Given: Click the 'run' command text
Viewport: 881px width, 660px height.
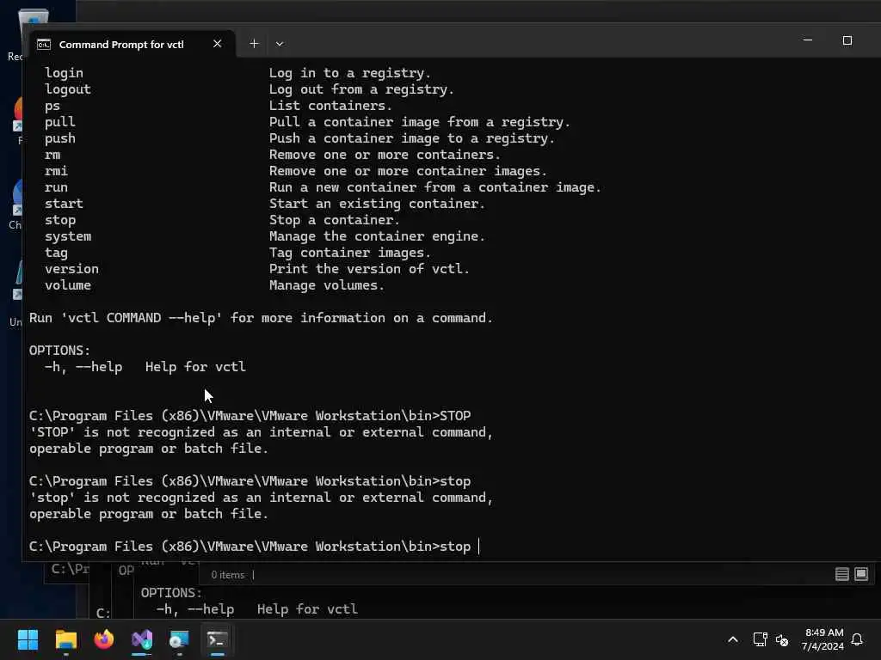Looking at the screenshot, I should tap(56, 187).
